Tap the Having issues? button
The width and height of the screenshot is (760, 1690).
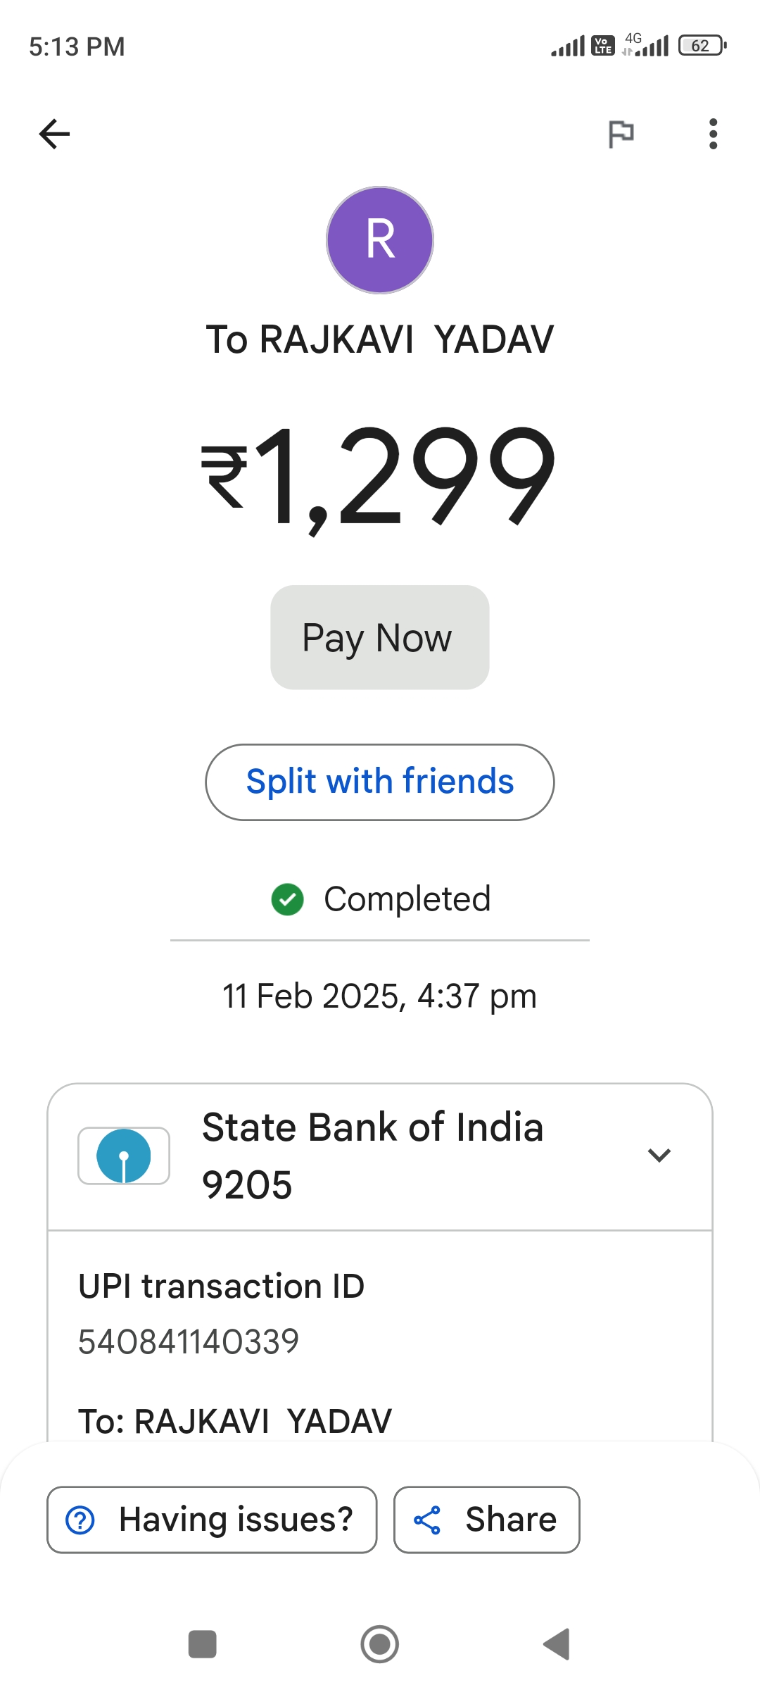point(212,1520)
